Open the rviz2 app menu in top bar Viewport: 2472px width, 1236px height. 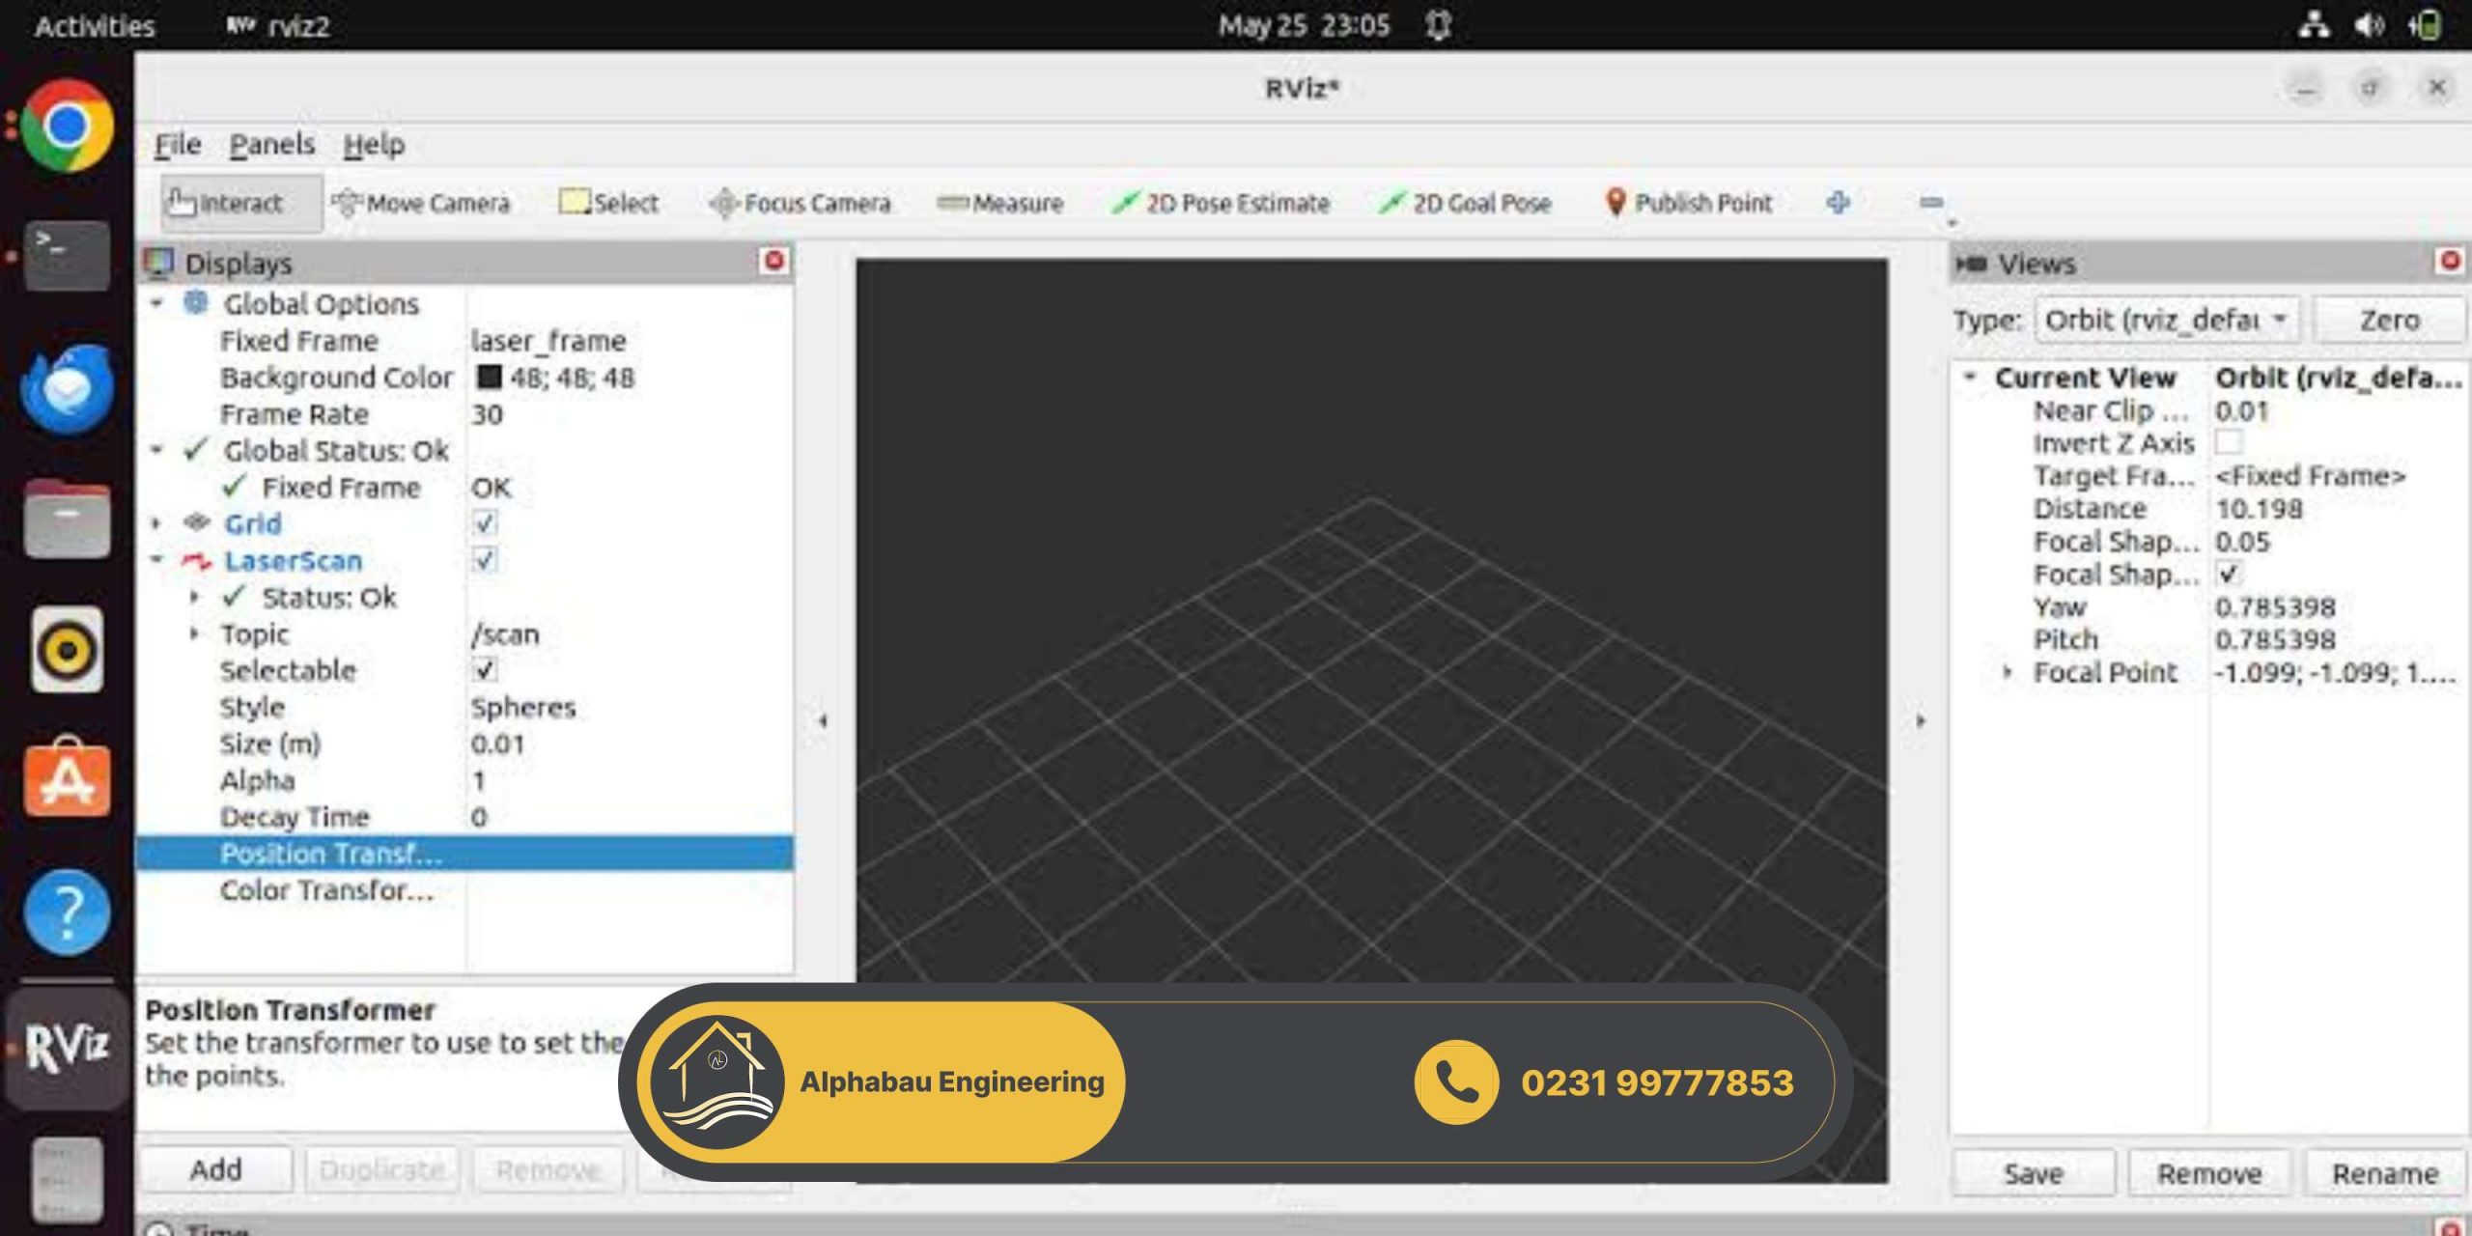278,26
